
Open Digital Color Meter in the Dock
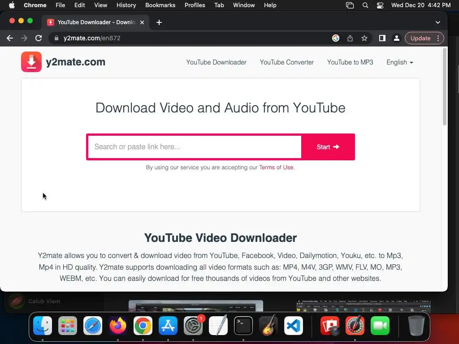tap(355, 326)
